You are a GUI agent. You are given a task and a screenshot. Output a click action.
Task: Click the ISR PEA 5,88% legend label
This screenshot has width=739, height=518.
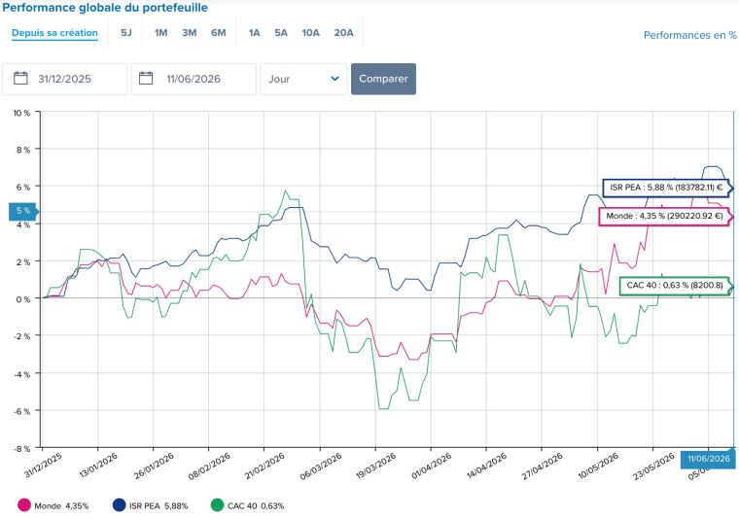pos(158,506)
